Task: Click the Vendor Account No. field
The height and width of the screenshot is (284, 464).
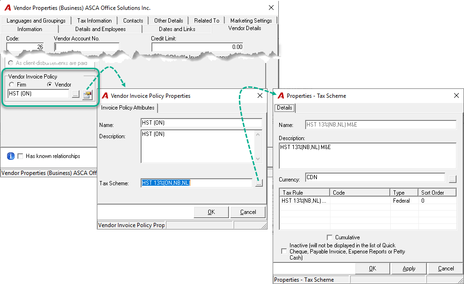Action: (87, 47)
